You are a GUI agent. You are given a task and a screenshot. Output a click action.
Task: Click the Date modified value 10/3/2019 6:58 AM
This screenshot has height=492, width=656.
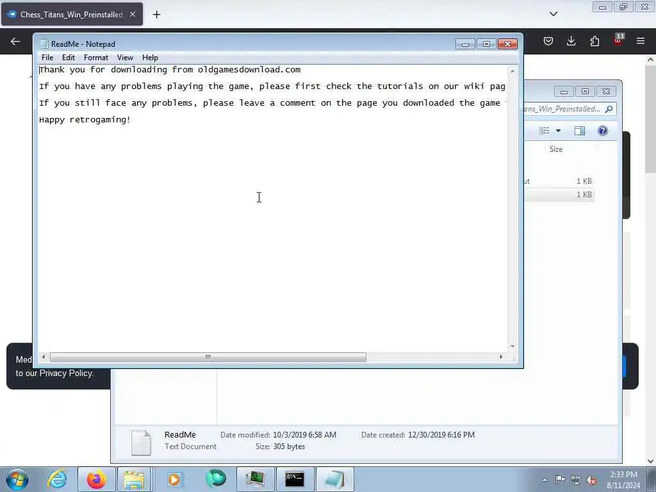coord(304,435)
